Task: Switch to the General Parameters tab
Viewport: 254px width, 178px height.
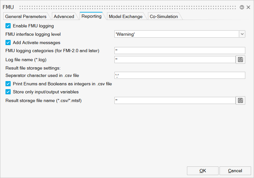Action: pyautogui.click(x=26, y=16)
